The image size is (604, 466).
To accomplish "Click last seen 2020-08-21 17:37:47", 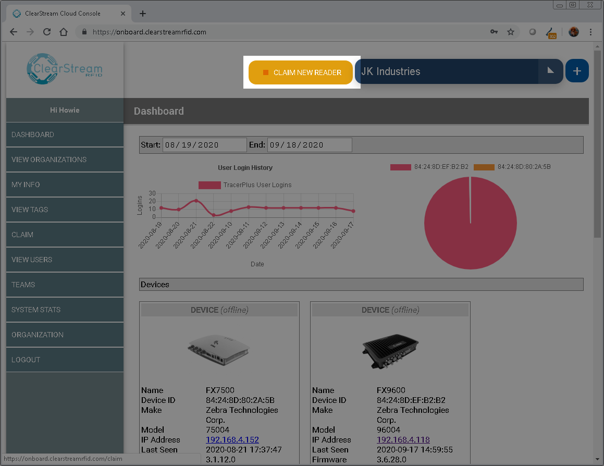I will [x=243, y=450].
